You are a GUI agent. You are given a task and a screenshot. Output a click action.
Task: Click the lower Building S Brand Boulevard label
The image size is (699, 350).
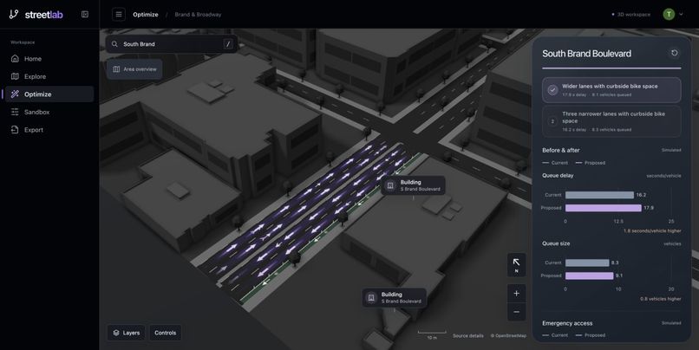(x=395, y=297)
